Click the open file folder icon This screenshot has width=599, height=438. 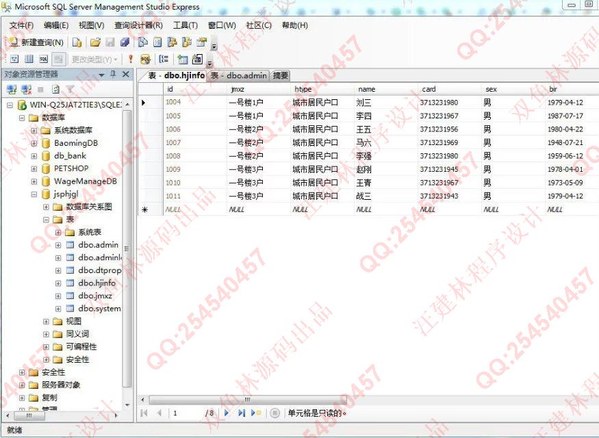pyautogui.click(x=95, y=42)
